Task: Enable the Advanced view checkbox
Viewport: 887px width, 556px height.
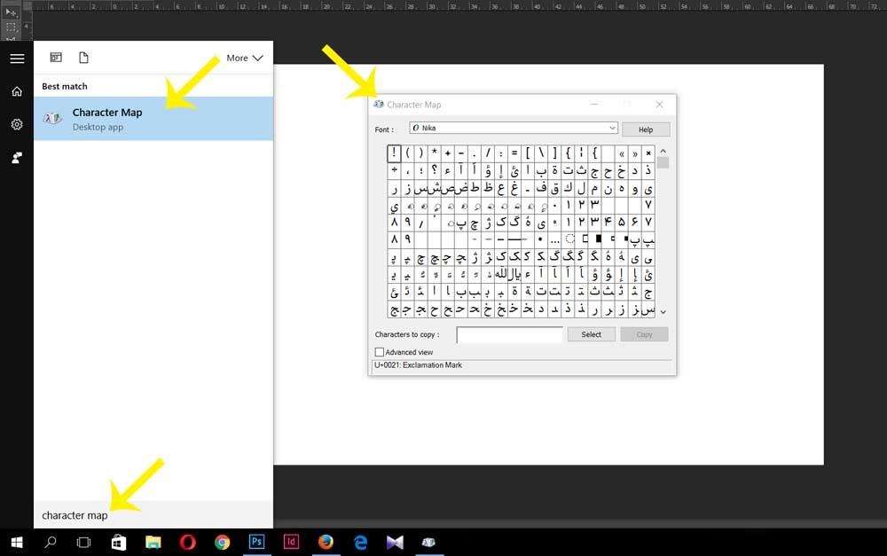Action: click(x=380, y=352)
